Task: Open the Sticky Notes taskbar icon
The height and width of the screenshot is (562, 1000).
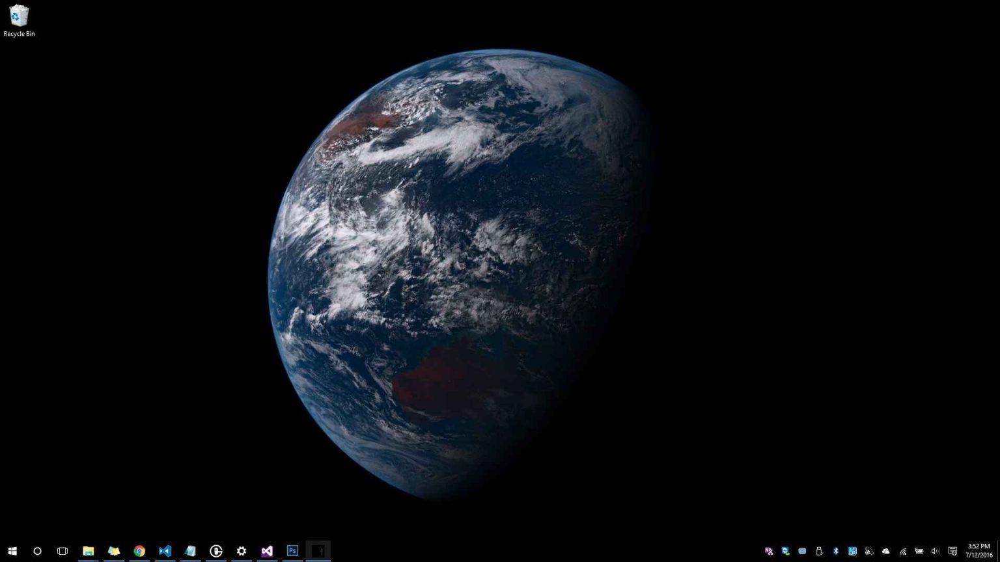Action: pos(114,551)
